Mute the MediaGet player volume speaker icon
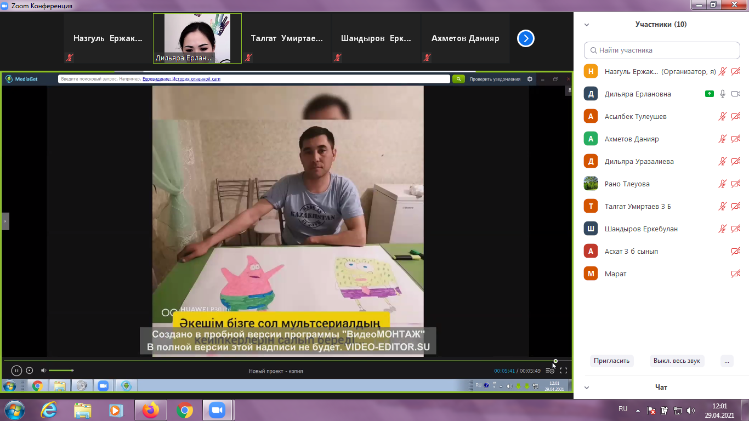Image resolution: width=749 pixels, height=421 pixels. click(x=44, y=371)
